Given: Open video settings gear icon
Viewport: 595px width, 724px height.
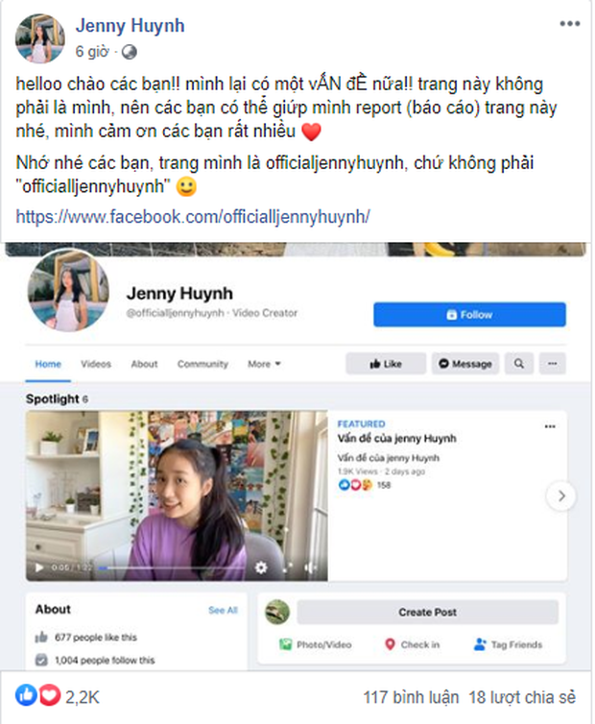Looking at the screenshot, I should click(261, 567).
